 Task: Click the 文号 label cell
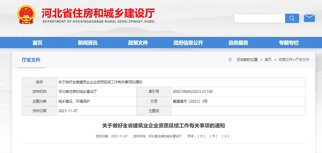pyautogui.click(x=154, y=101)
